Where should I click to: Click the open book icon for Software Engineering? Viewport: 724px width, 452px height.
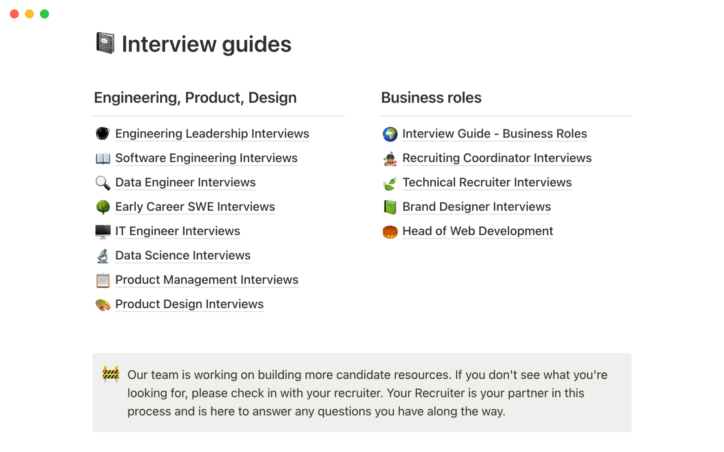tap(103, 158)
